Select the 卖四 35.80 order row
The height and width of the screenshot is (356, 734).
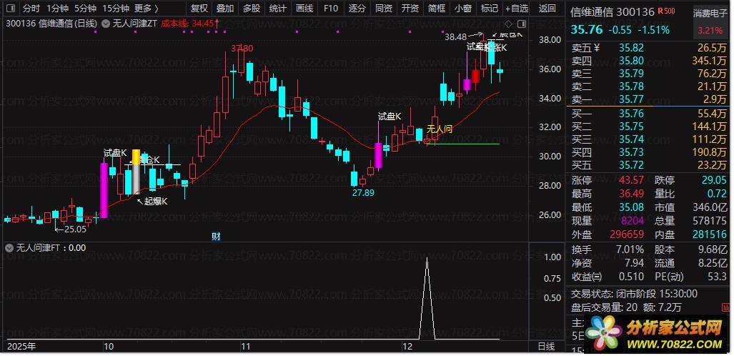tap(650, 61)
